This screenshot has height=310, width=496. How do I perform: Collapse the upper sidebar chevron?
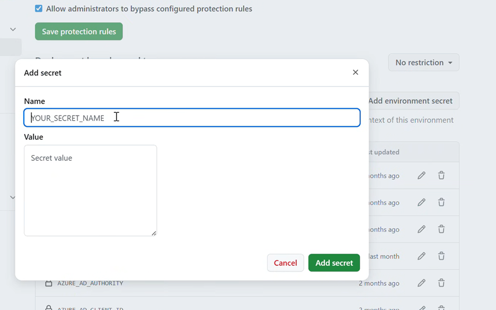13,30
